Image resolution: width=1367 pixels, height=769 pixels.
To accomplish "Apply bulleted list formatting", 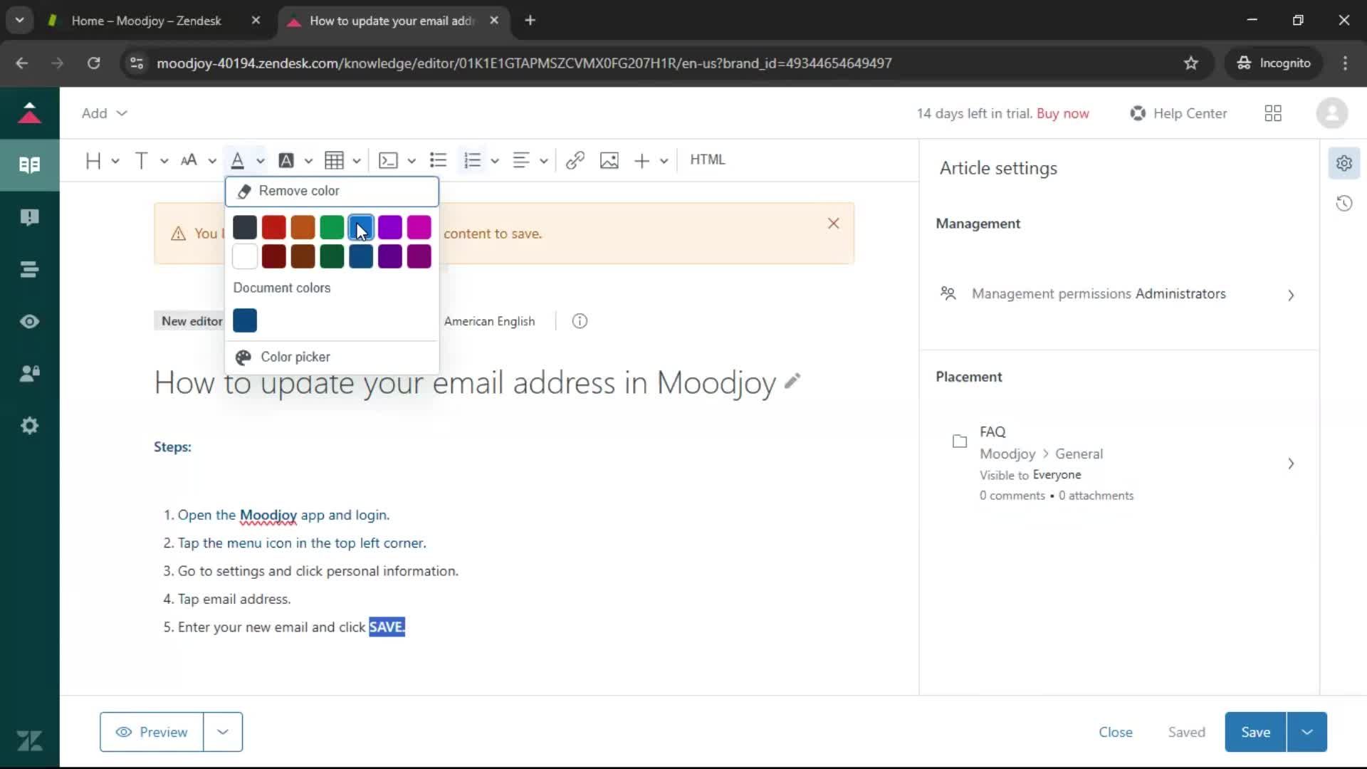I will pyautogui.click(x=439, y=160).
